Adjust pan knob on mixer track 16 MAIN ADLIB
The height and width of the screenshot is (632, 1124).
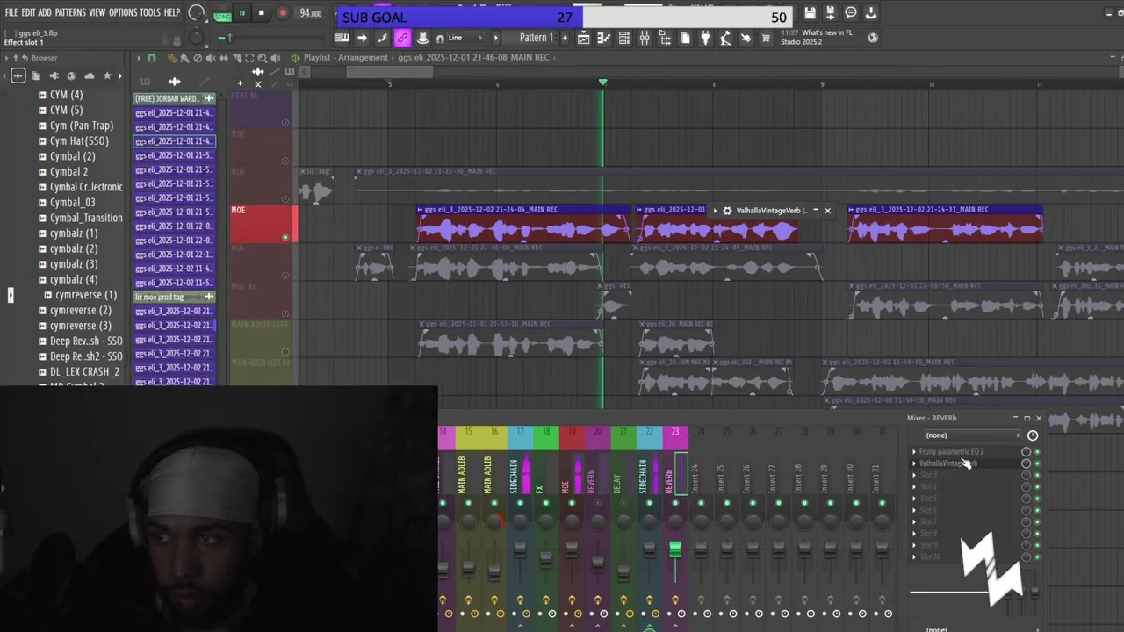(x=494, y=521)
